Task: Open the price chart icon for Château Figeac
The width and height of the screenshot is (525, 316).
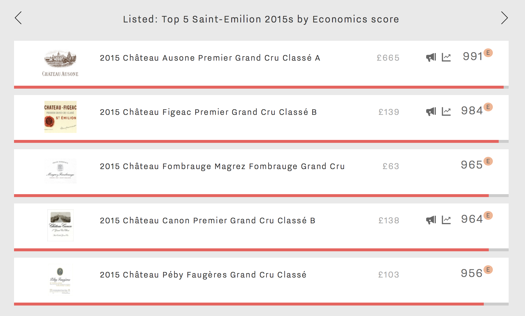Action: click(x=446, y=112)
